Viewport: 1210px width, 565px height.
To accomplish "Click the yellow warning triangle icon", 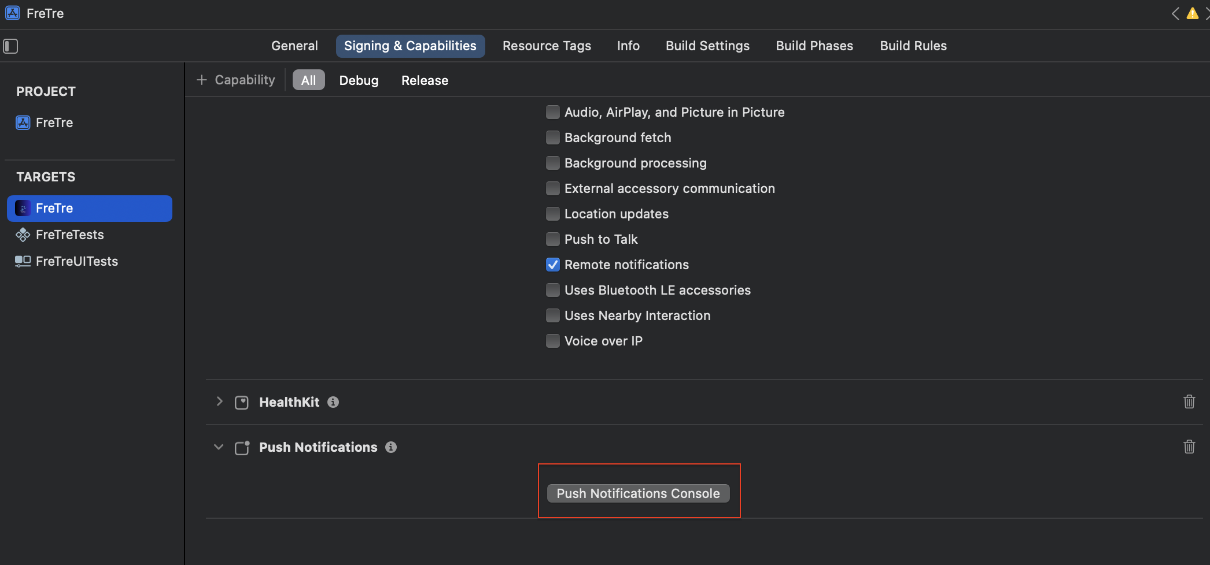I will pyautogui.click(x=1192, y=13).
